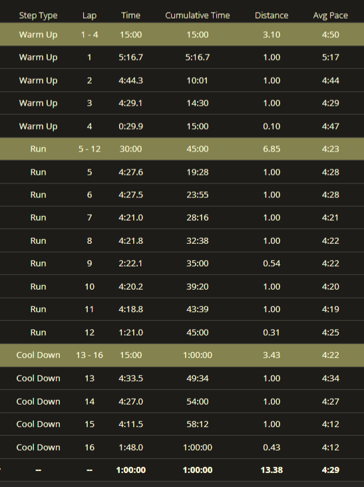Select the lap time 1:21.0
The width and height of the screenshot is (364, 487).
click(130, 332)
